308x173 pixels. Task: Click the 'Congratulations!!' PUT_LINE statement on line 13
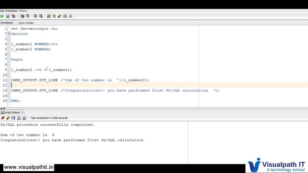click(x=115, y=90)
